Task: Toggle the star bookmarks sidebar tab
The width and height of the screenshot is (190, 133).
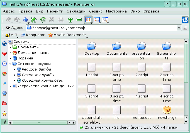Action: (x=4, y=114)
